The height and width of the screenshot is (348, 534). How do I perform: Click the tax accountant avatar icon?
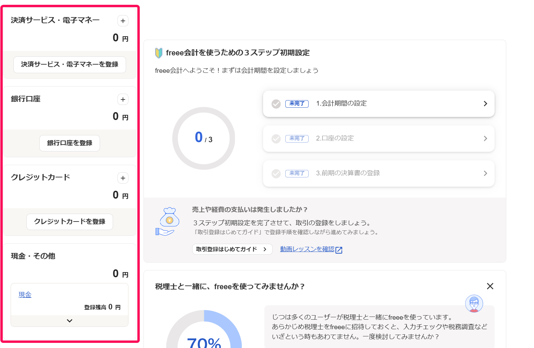click(474, 304)
